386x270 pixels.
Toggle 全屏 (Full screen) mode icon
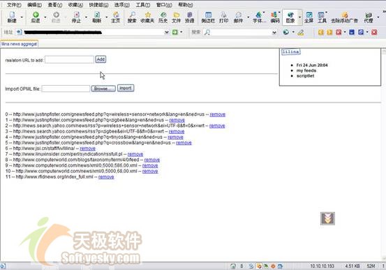[309, 17]
